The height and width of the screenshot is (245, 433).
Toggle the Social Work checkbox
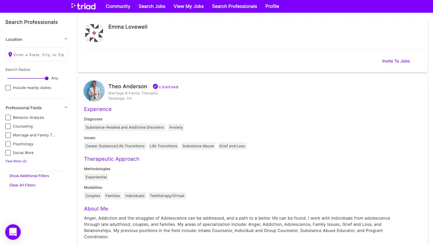tap(8, 153)
